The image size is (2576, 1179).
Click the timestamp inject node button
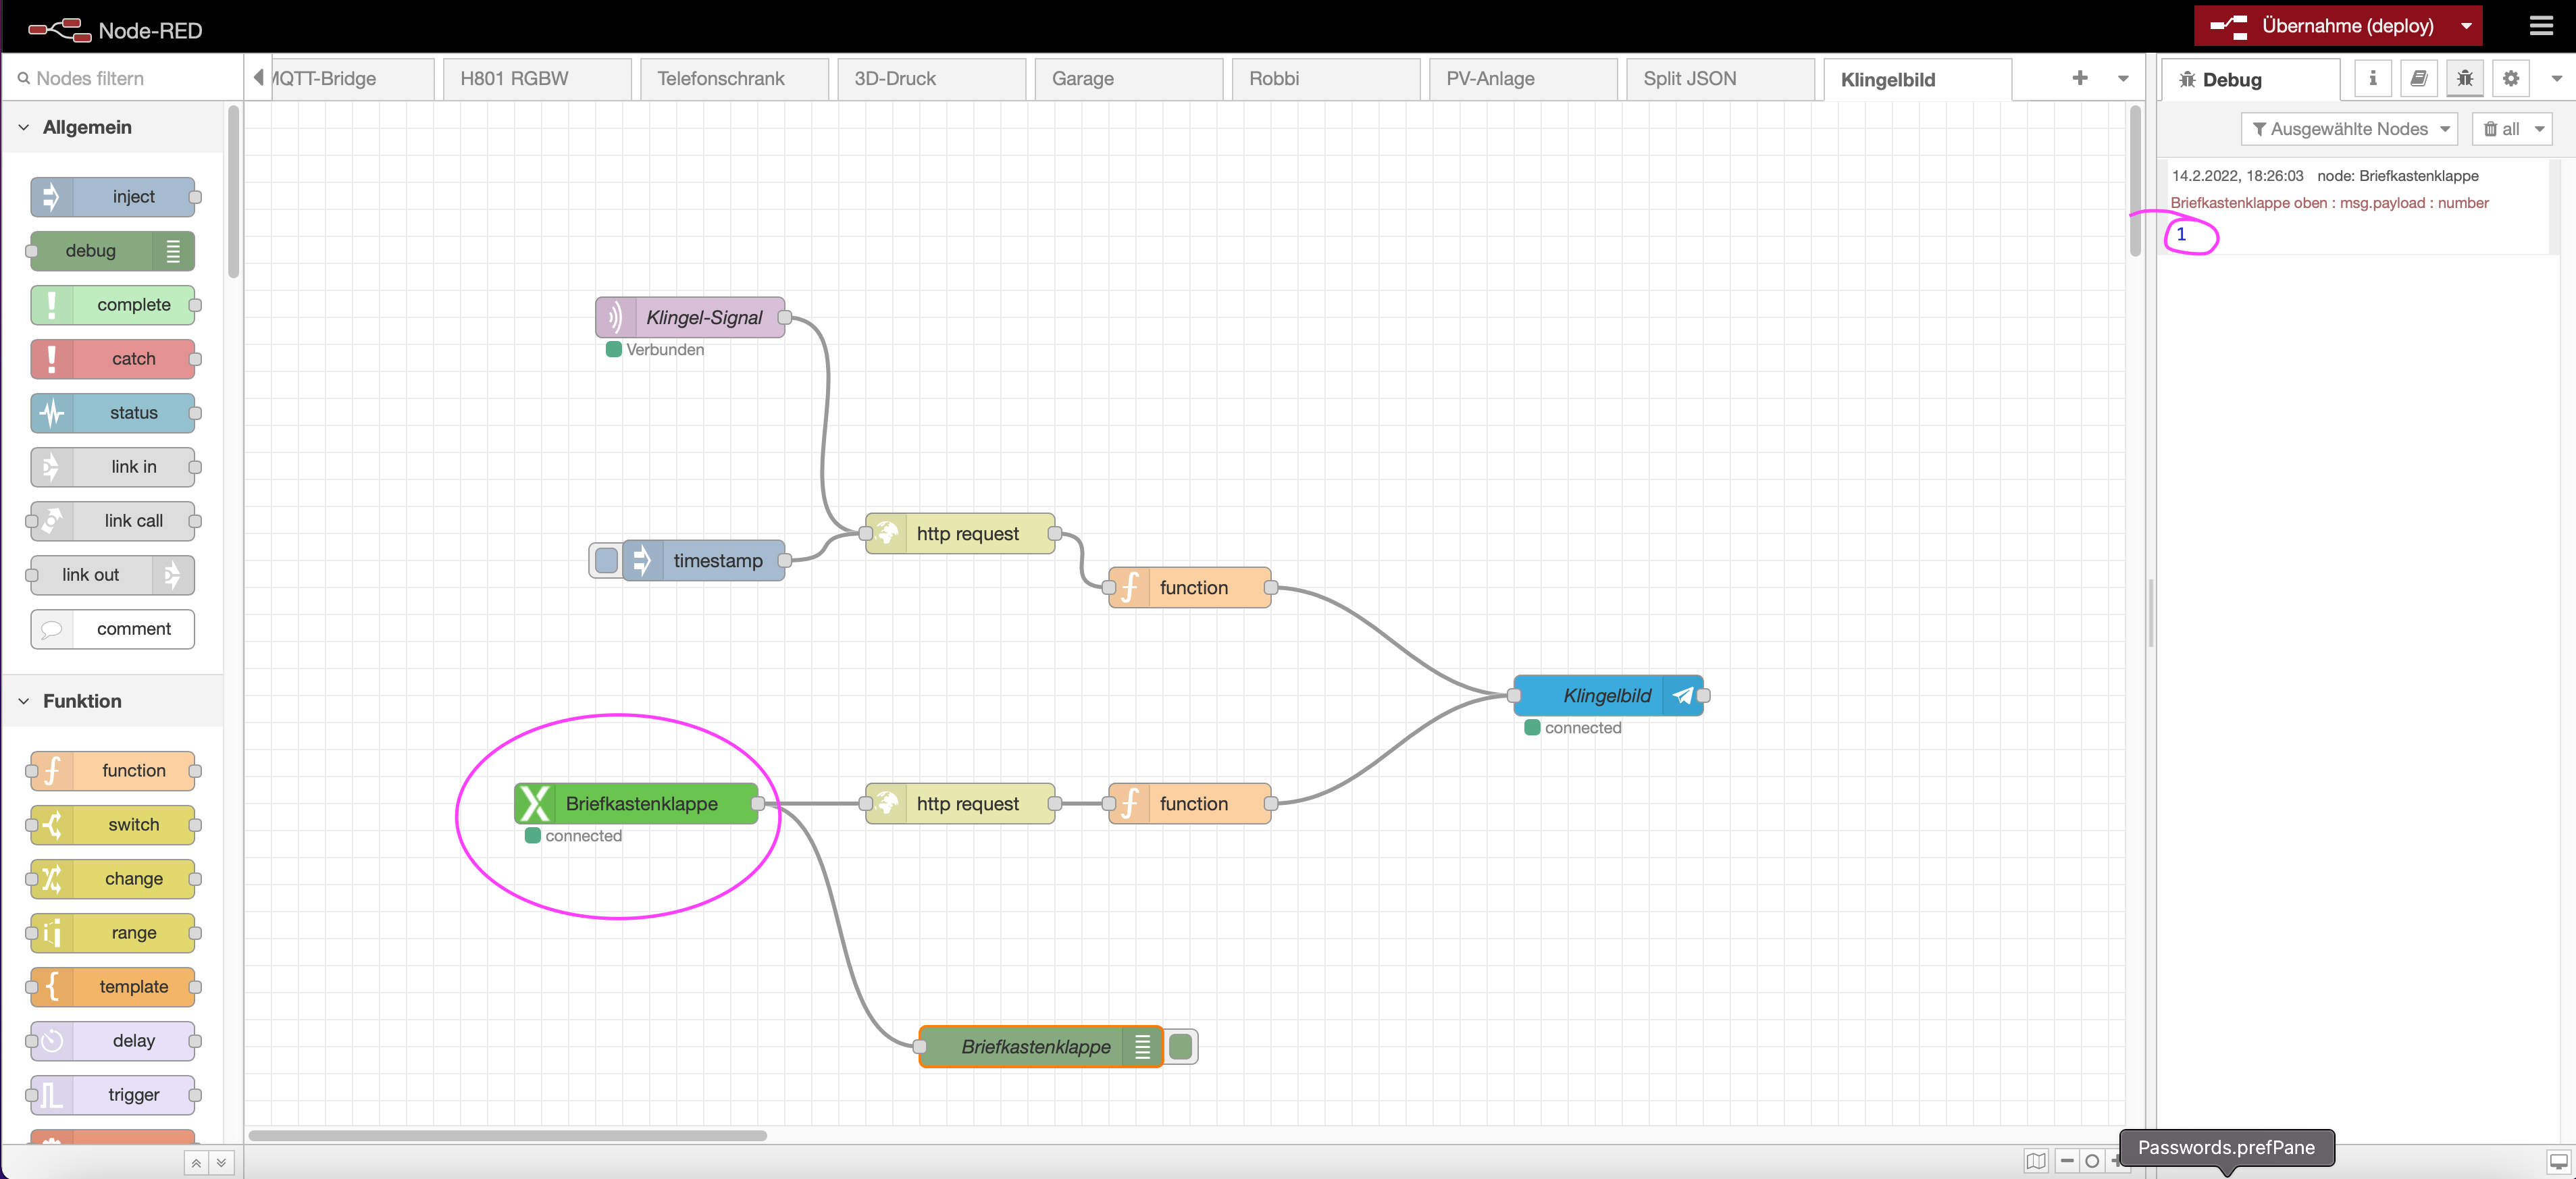click(606, 560)
